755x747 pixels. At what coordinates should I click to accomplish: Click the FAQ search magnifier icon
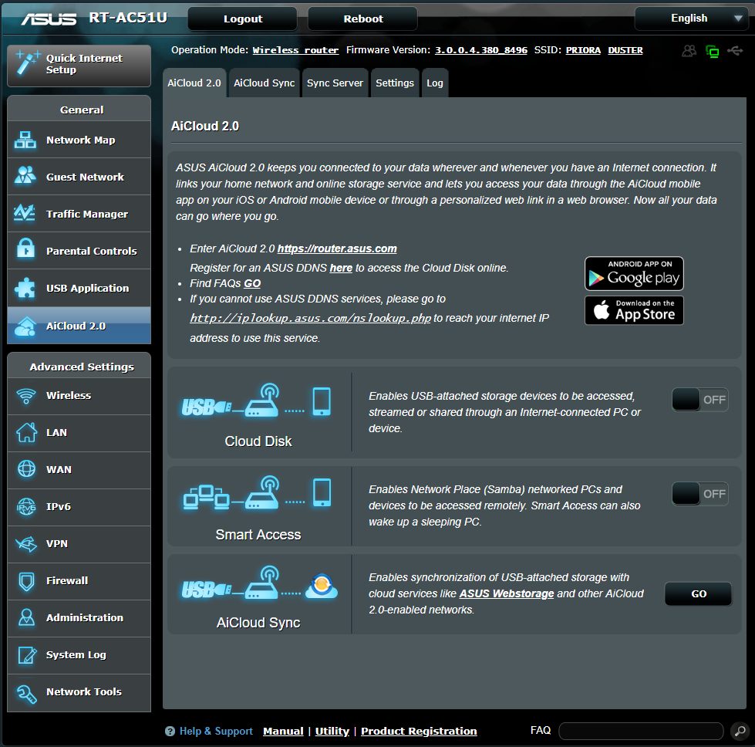740,731
